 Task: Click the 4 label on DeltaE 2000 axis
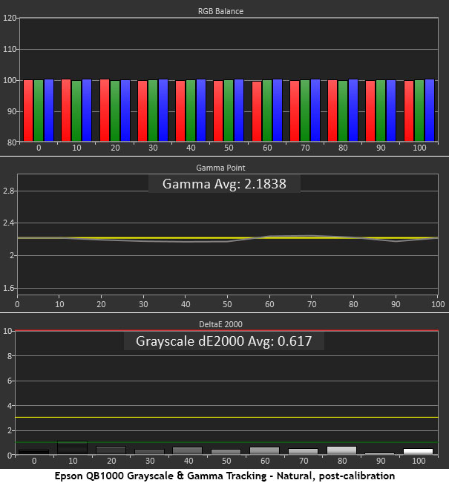pos(9,406)
